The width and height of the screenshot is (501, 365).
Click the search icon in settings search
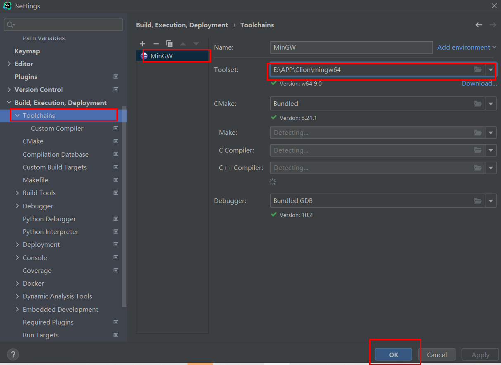tap(11, 25)
